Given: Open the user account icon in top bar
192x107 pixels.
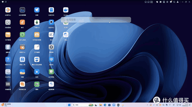Looking at the screenshot, I should click(x=178, y=2).
